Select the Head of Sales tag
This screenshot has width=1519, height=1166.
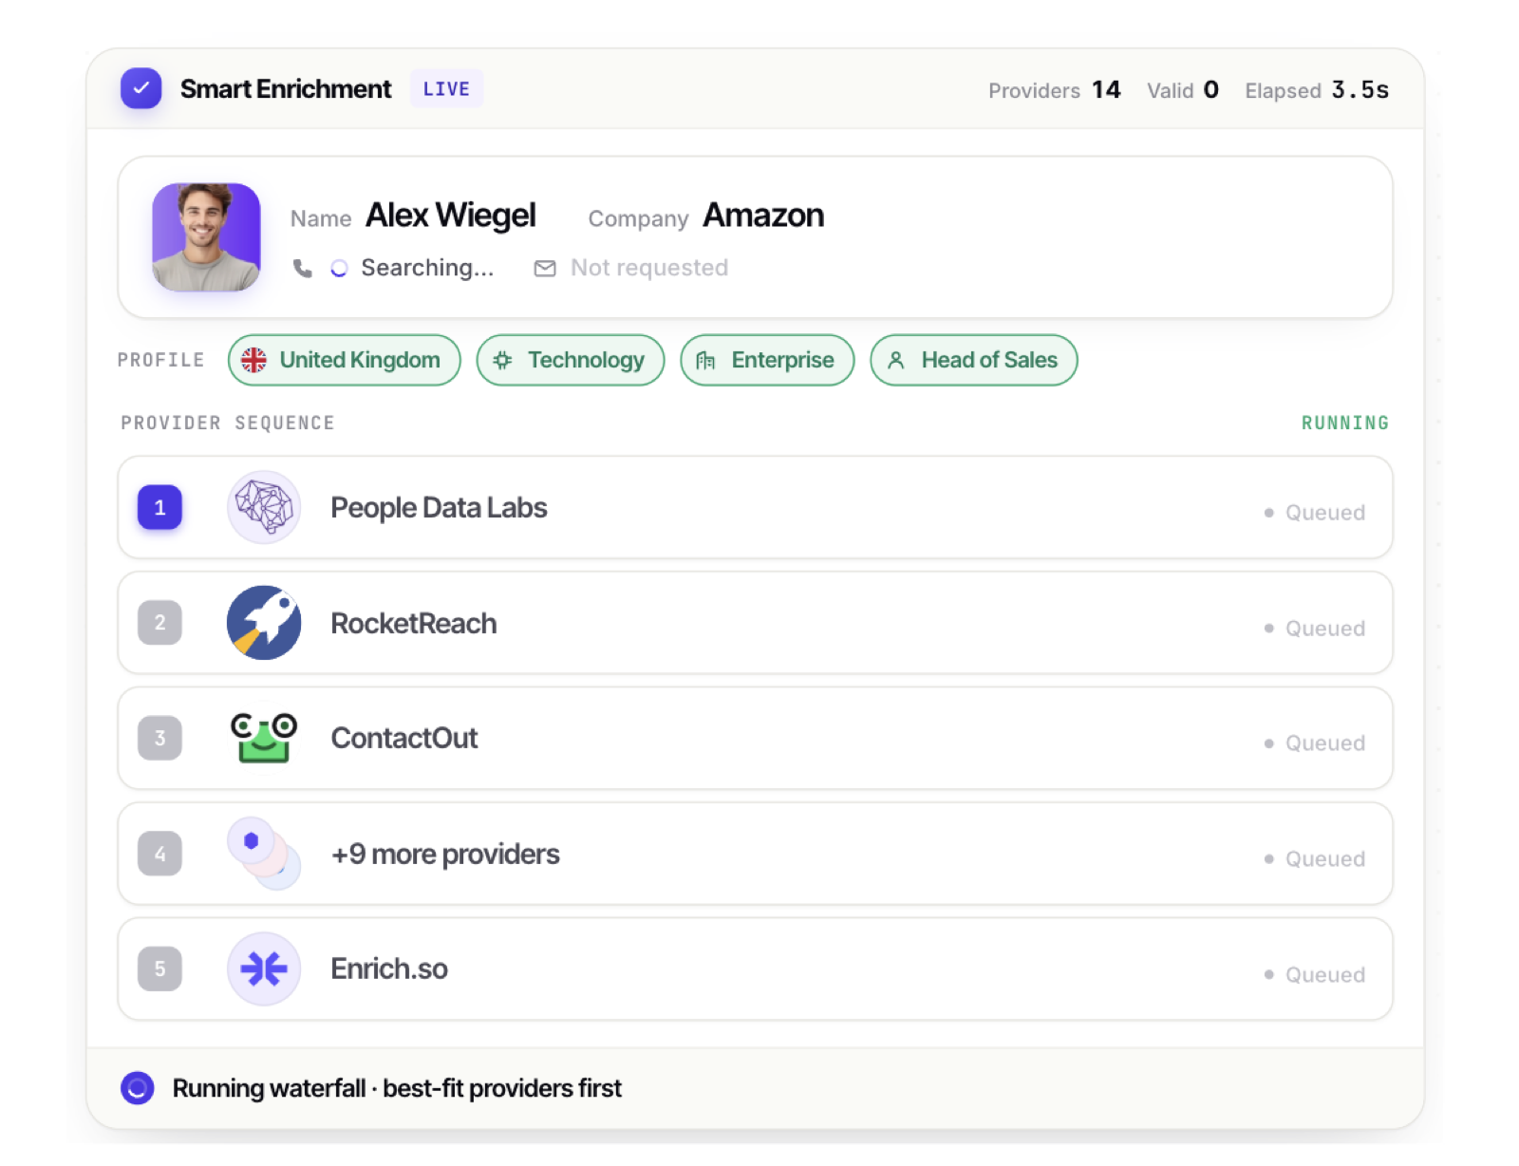click(974, 360)
